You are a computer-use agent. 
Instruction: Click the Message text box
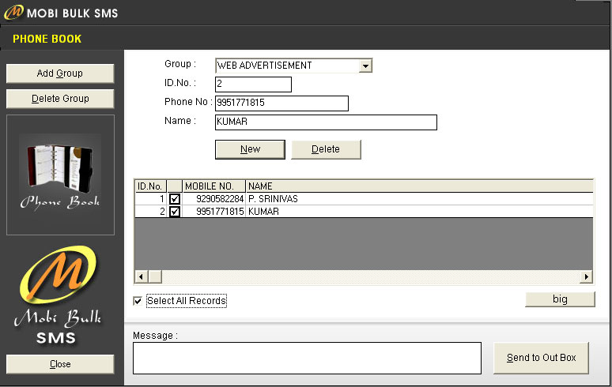coord(307,358)
